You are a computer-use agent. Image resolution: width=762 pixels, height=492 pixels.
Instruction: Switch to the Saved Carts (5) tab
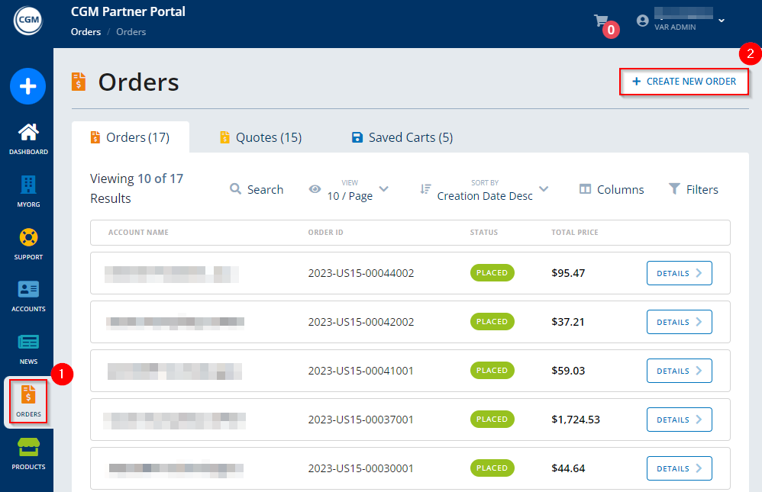[402, 137]
